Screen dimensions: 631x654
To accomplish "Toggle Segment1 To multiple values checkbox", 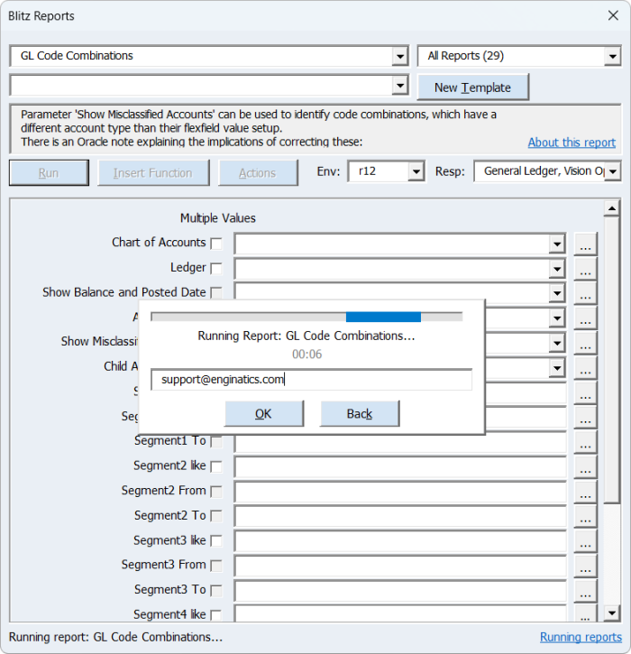I will point(216,441).
